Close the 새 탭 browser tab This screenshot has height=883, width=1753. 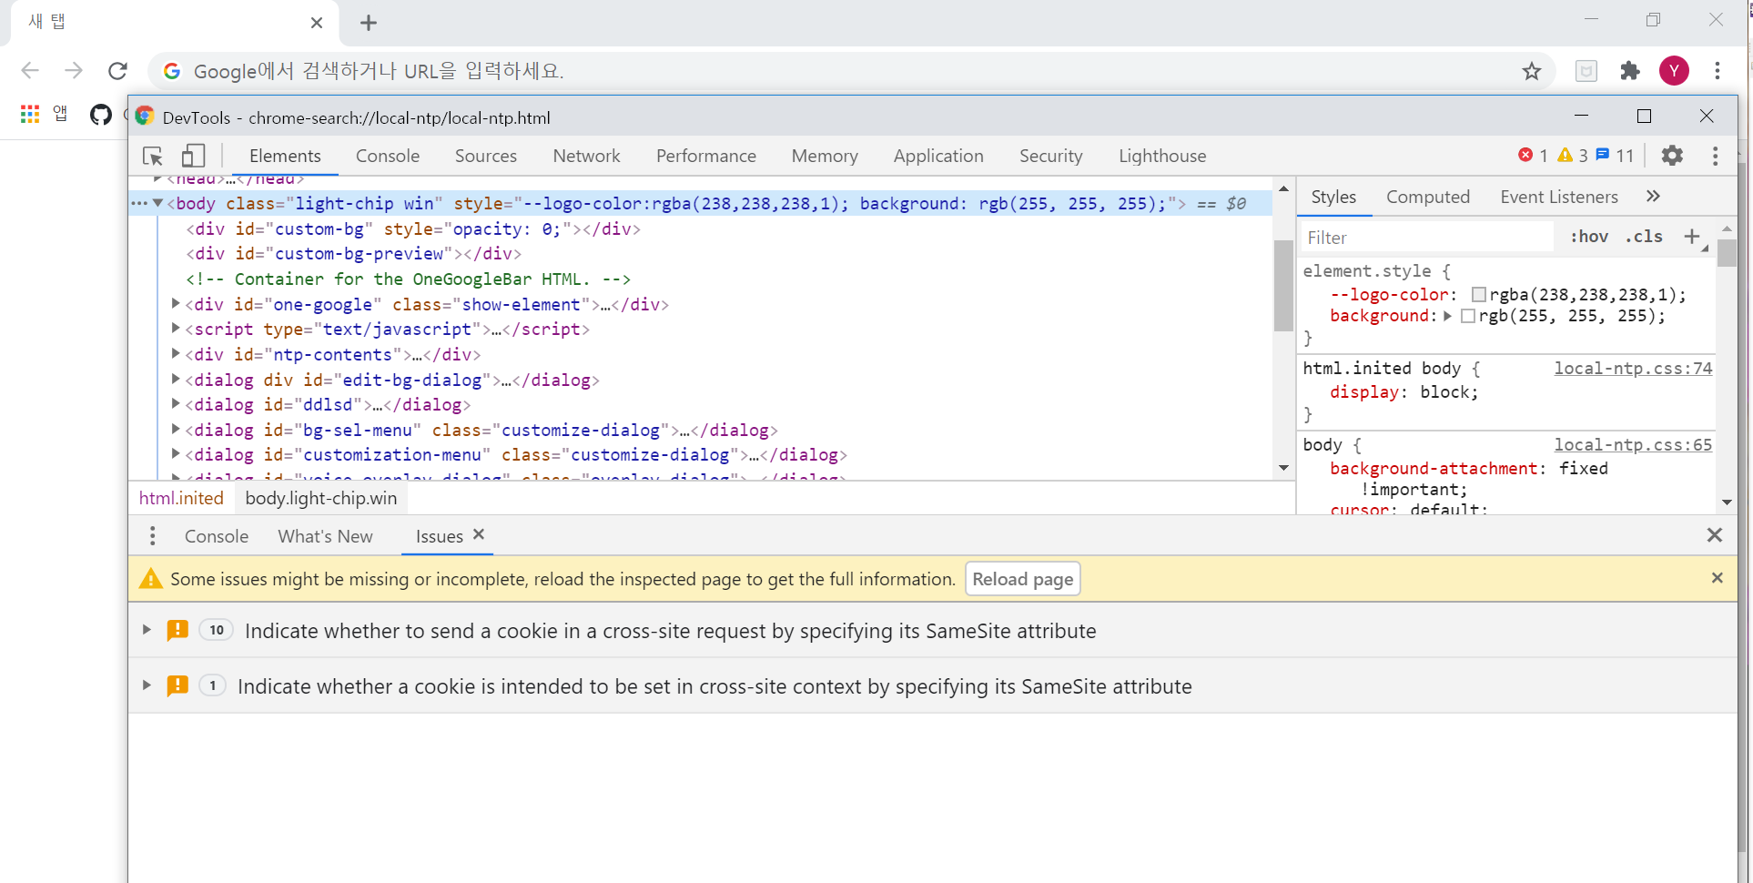coord(317,23)
